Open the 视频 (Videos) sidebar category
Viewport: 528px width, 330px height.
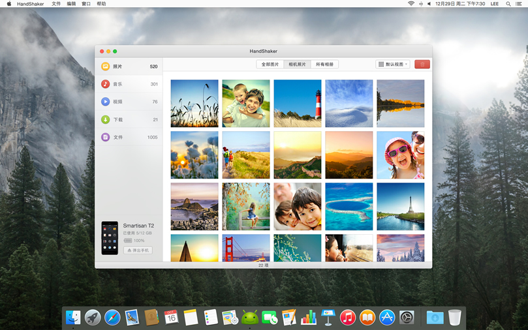pos(117,102)
